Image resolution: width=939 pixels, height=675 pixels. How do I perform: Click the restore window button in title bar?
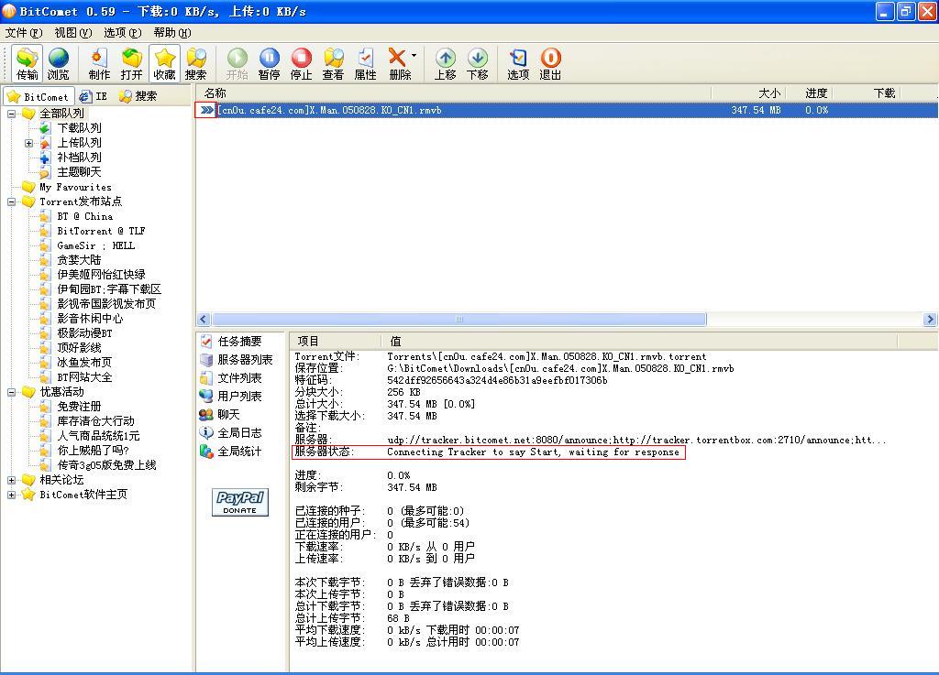906,11
